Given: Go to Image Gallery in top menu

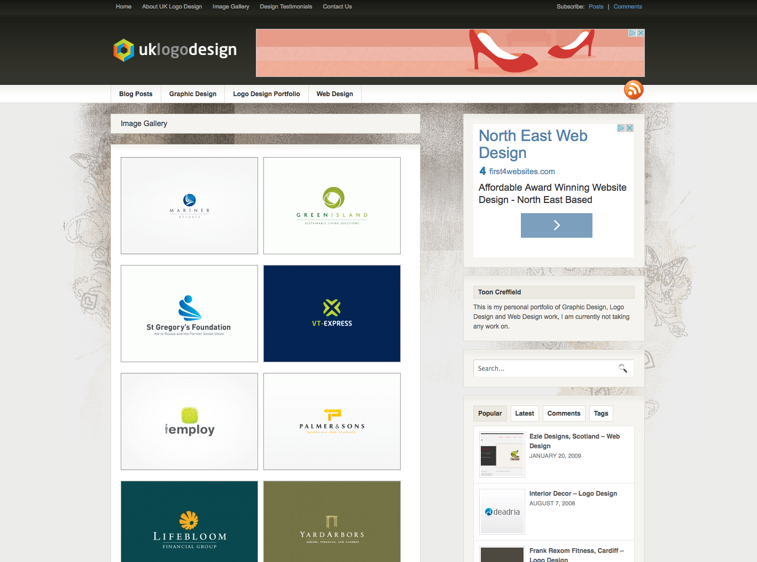Looking at the screenshot, I should coord(231,6).
